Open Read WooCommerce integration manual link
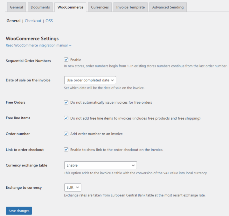Screen dimensions: 229x216 pos(38,45)
